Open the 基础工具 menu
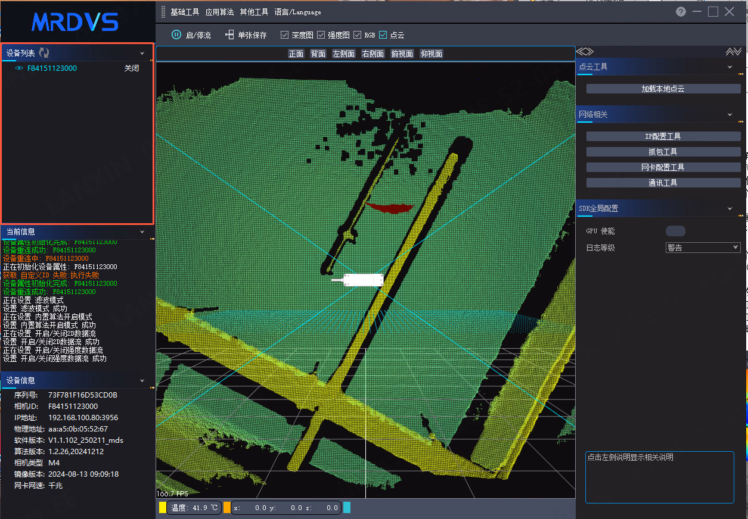748x519 pixels. point(185,12)
